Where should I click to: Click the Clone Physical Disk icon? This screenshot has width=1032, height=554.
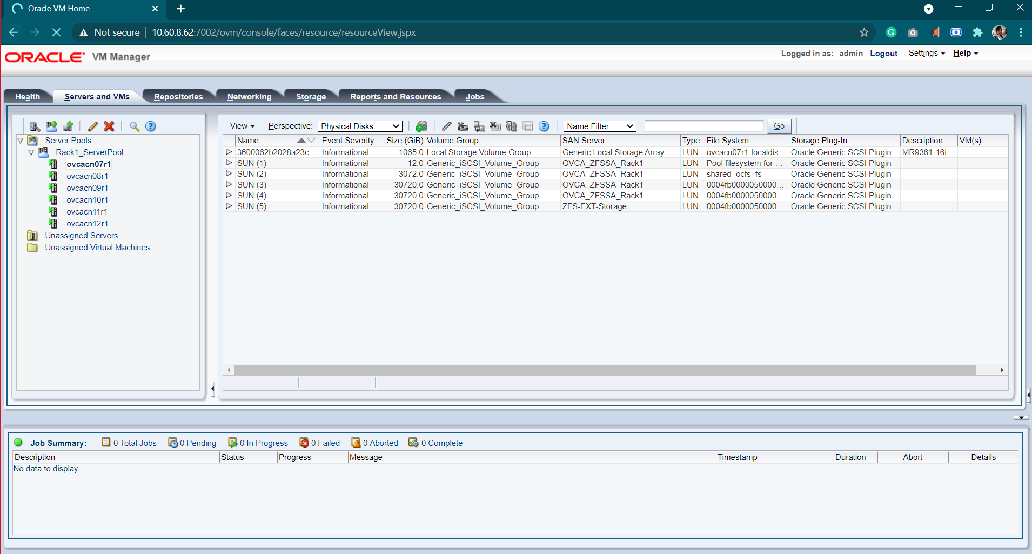(479, 126)
